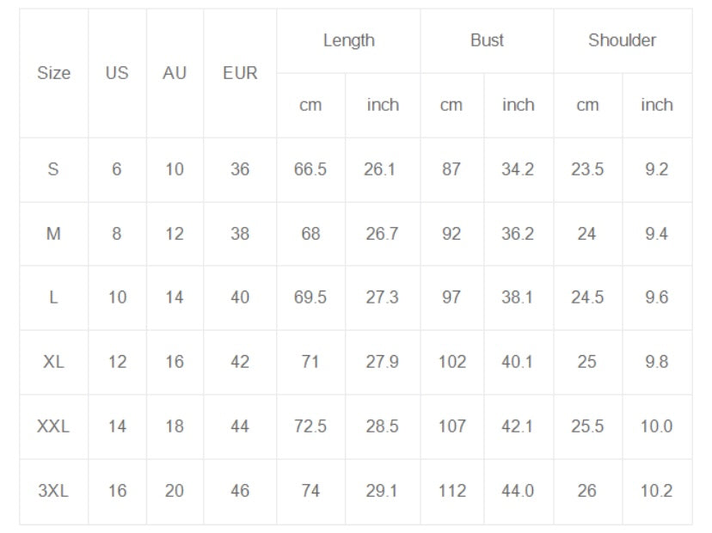Click the EUR column header

coord(240,73)
